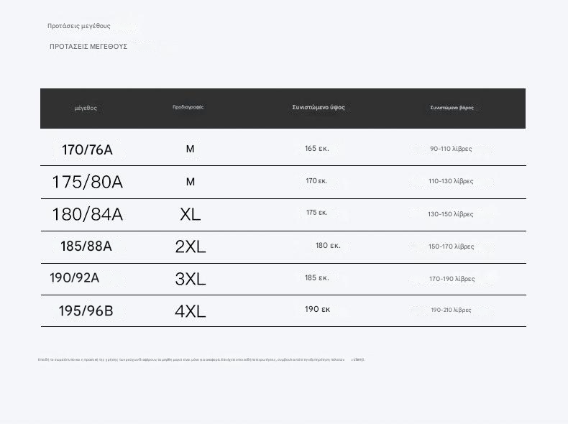
Task: Click the 175/80A size cell
Action: click(x=87, y=183)
